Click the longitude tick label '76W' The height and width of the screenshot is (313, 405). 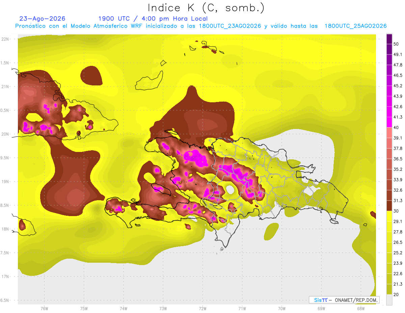pos(44,309)
